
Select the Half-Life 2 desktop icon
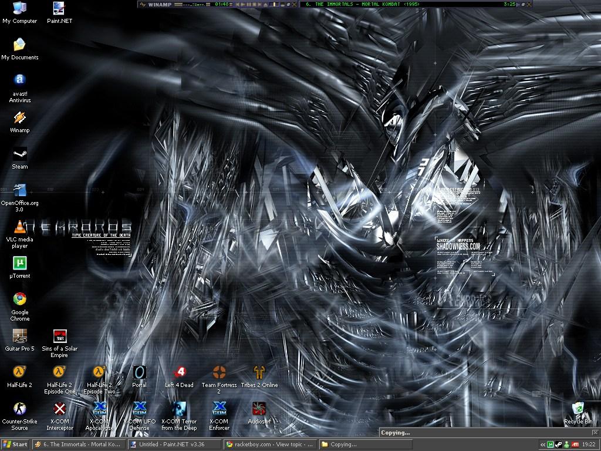coord(19,377)
